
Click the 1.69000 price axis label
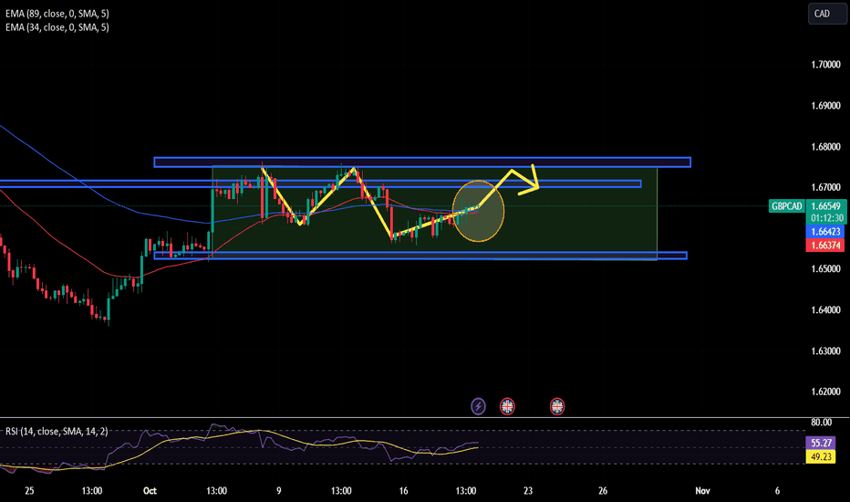825,106
